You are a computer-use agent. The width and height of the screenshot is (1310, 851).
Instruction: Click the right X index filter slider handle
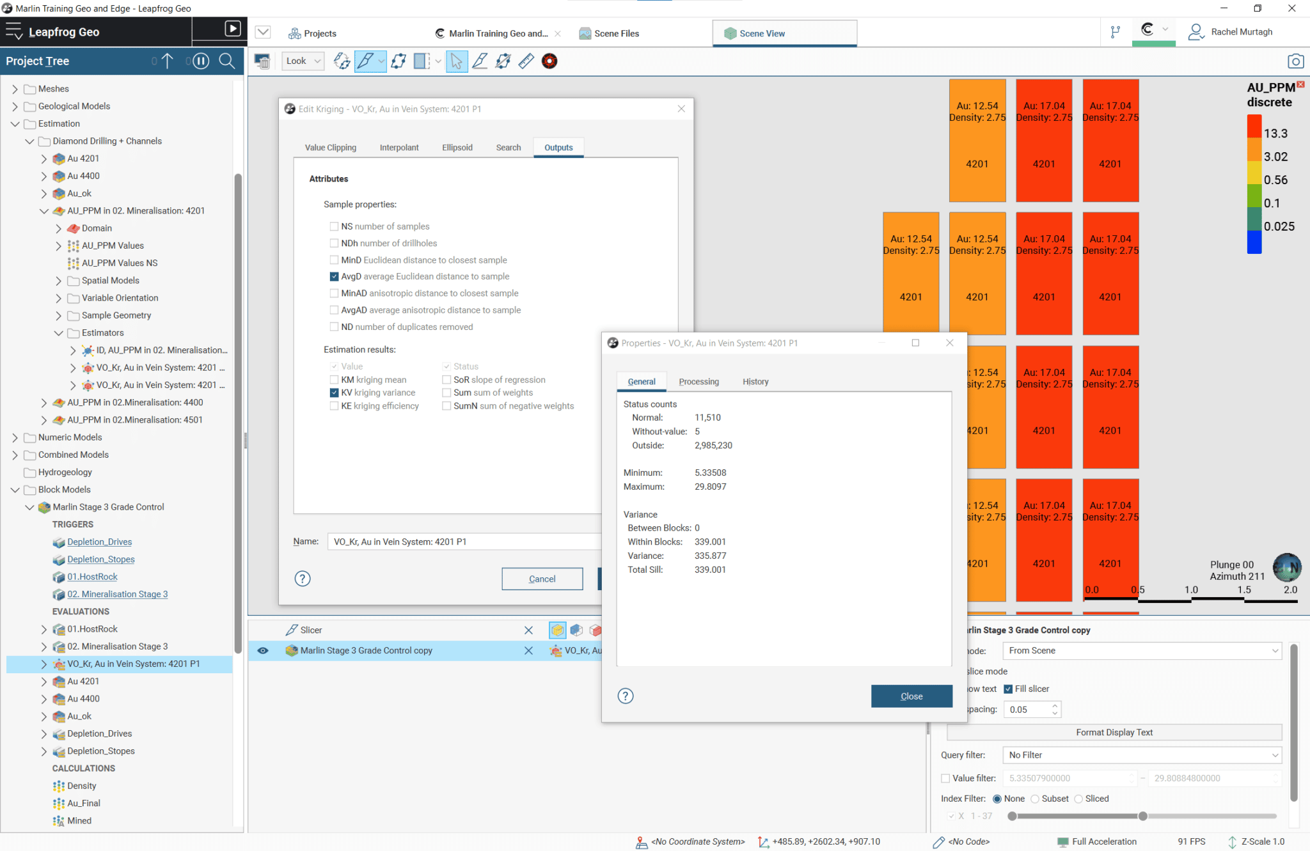tap(1142, 816)
